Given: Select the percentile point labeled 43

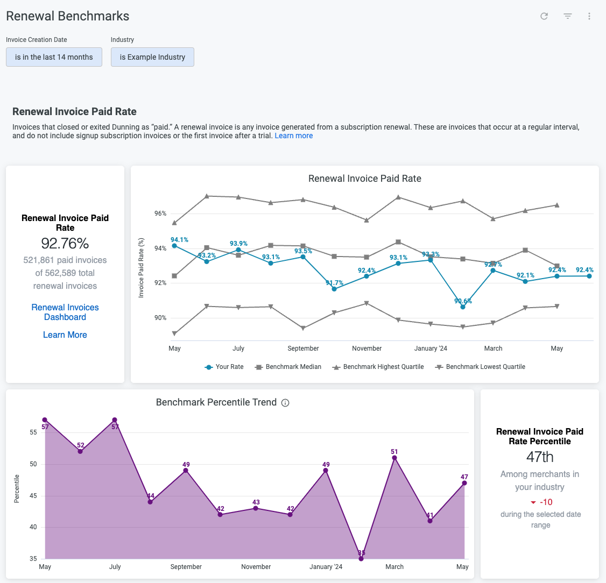Looking at the screenshot, I should [256, 508].
